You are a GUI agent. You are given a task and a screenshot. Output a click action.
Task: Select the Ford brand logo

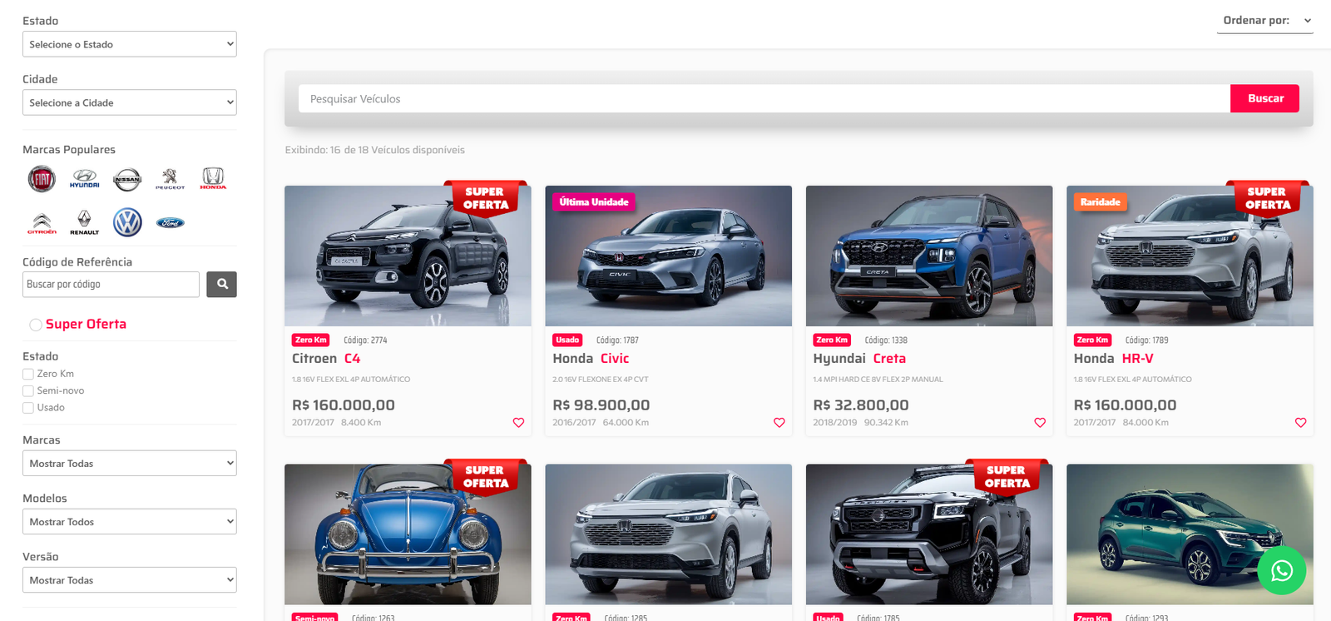[x=171, y=222]
